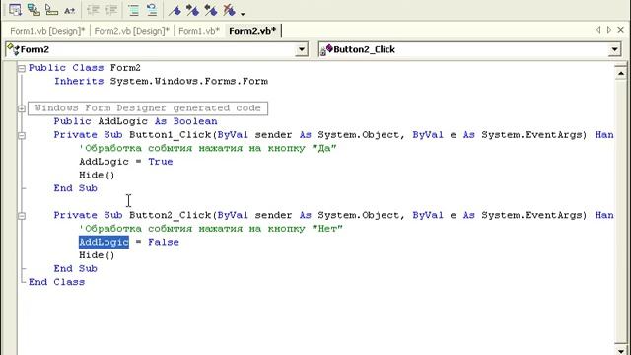
Task: Place cursor on 'AddLogic = True'
Action: 126,162
